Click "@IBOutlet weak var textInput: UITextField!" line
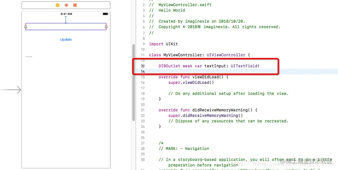The image size is (338, 170). 209,66
